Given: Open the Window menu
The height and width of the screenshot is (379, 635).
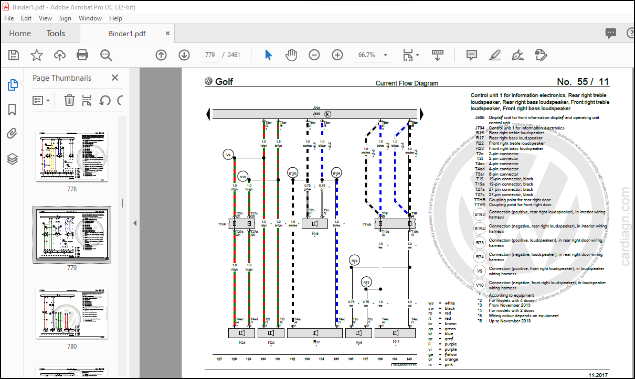Looking at the screenshot, I should [x=90, y=18].
